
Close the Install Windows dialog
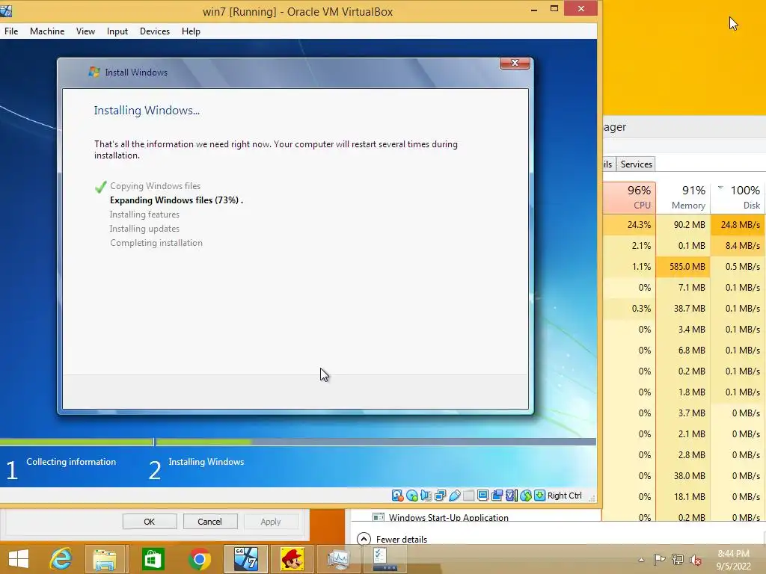[x=515, y=63]
